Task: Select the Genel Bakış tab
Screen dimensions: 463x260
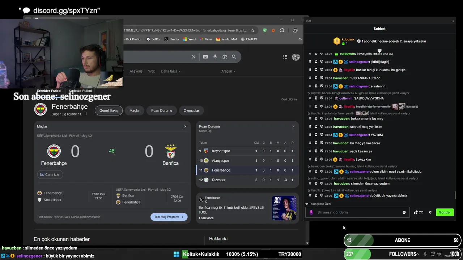Action: 109,110
